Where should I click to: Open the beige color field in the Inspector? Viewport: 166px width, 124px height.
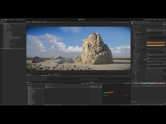(155, 45)
